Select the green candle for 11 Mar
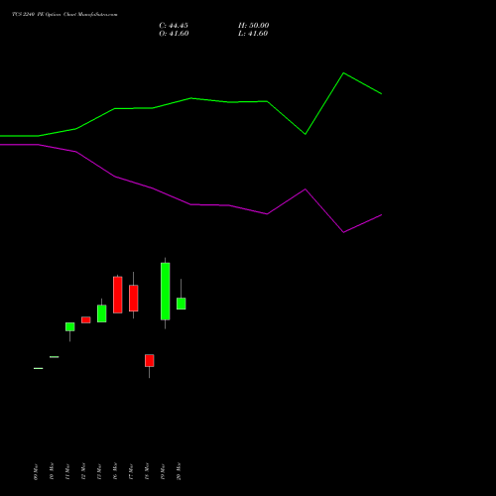This screenshot has height=496, width=496. pyautogui.click(x=70, y=326)
